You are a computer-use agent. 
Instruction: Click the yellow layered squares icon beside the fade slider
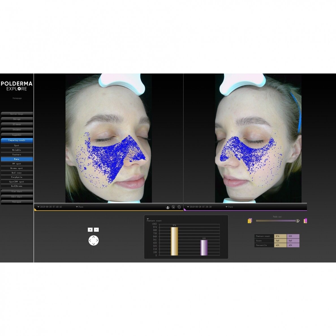250,221
